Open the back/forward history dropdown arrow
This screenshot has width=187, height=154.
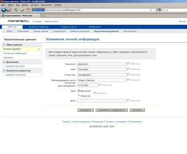pos(12,10)
